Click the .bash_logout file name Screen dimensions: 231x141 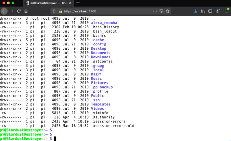(104, 31)
